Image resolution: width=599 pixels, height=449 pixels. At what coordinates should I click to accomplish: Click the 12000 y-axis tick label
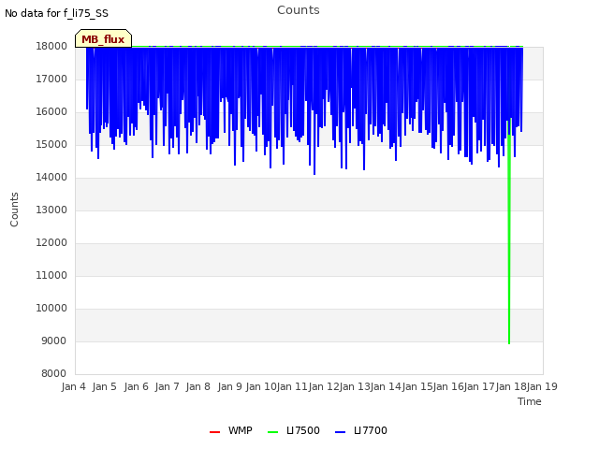click(x=51, y=243)
